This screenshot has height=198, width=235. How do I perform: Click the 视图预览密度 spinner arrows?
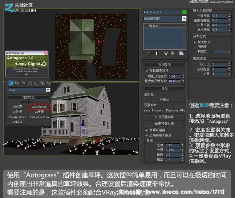pyautogui.click(x=183, y=76)
